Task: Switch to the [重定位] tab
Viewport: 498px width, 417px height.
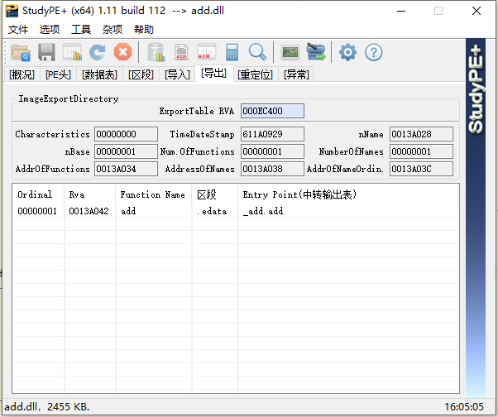Action: pyautogui.click(x=256, y=74)
